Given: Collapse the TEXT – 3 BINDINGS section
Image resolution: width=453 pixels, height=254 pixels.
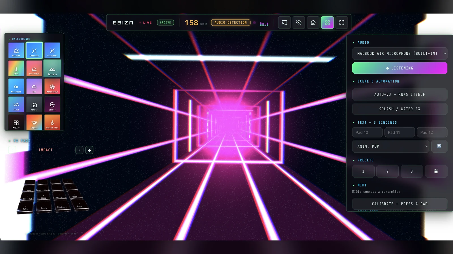Looking at the screenshot, I should pos(375,122).
